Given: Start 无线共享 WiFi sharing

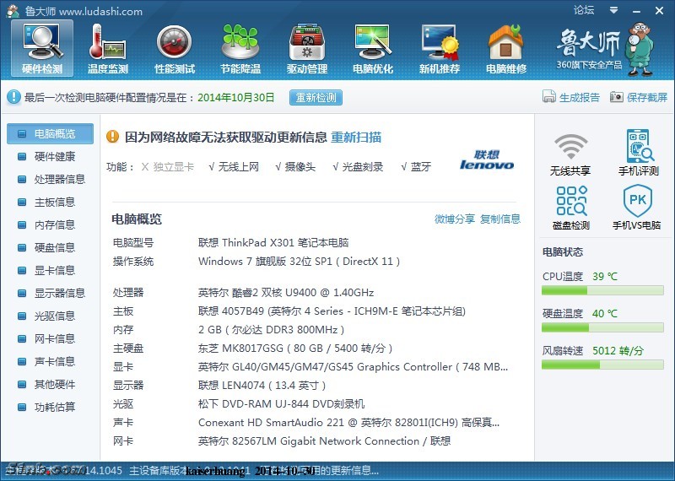Looking at the screenshot, I should (x=570, y=153).
